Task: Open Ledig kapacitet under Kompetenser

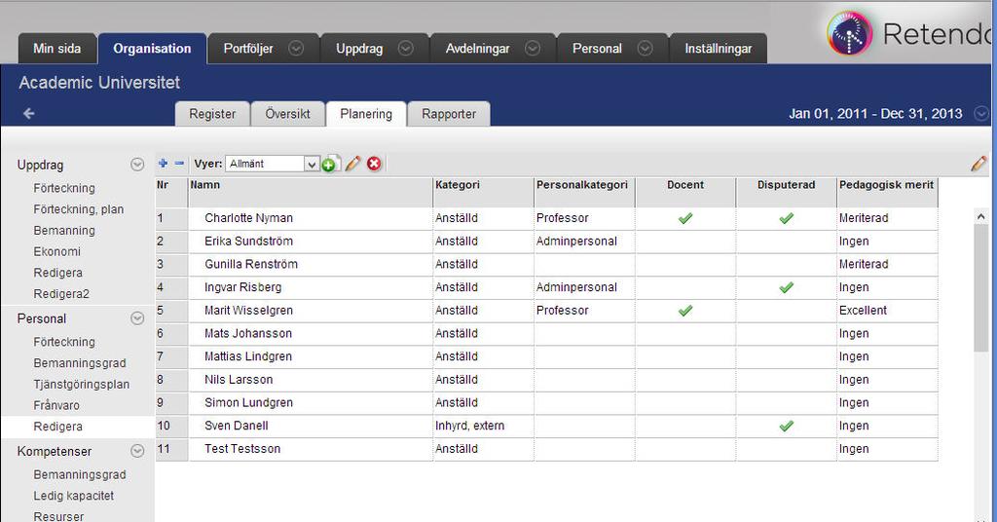Action: click(74, 496)
